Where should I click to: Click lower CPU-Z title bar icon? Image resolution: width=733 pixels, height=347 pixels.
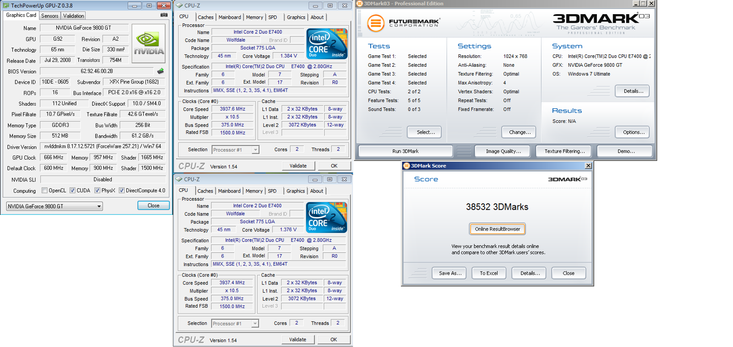click(179, 179)
